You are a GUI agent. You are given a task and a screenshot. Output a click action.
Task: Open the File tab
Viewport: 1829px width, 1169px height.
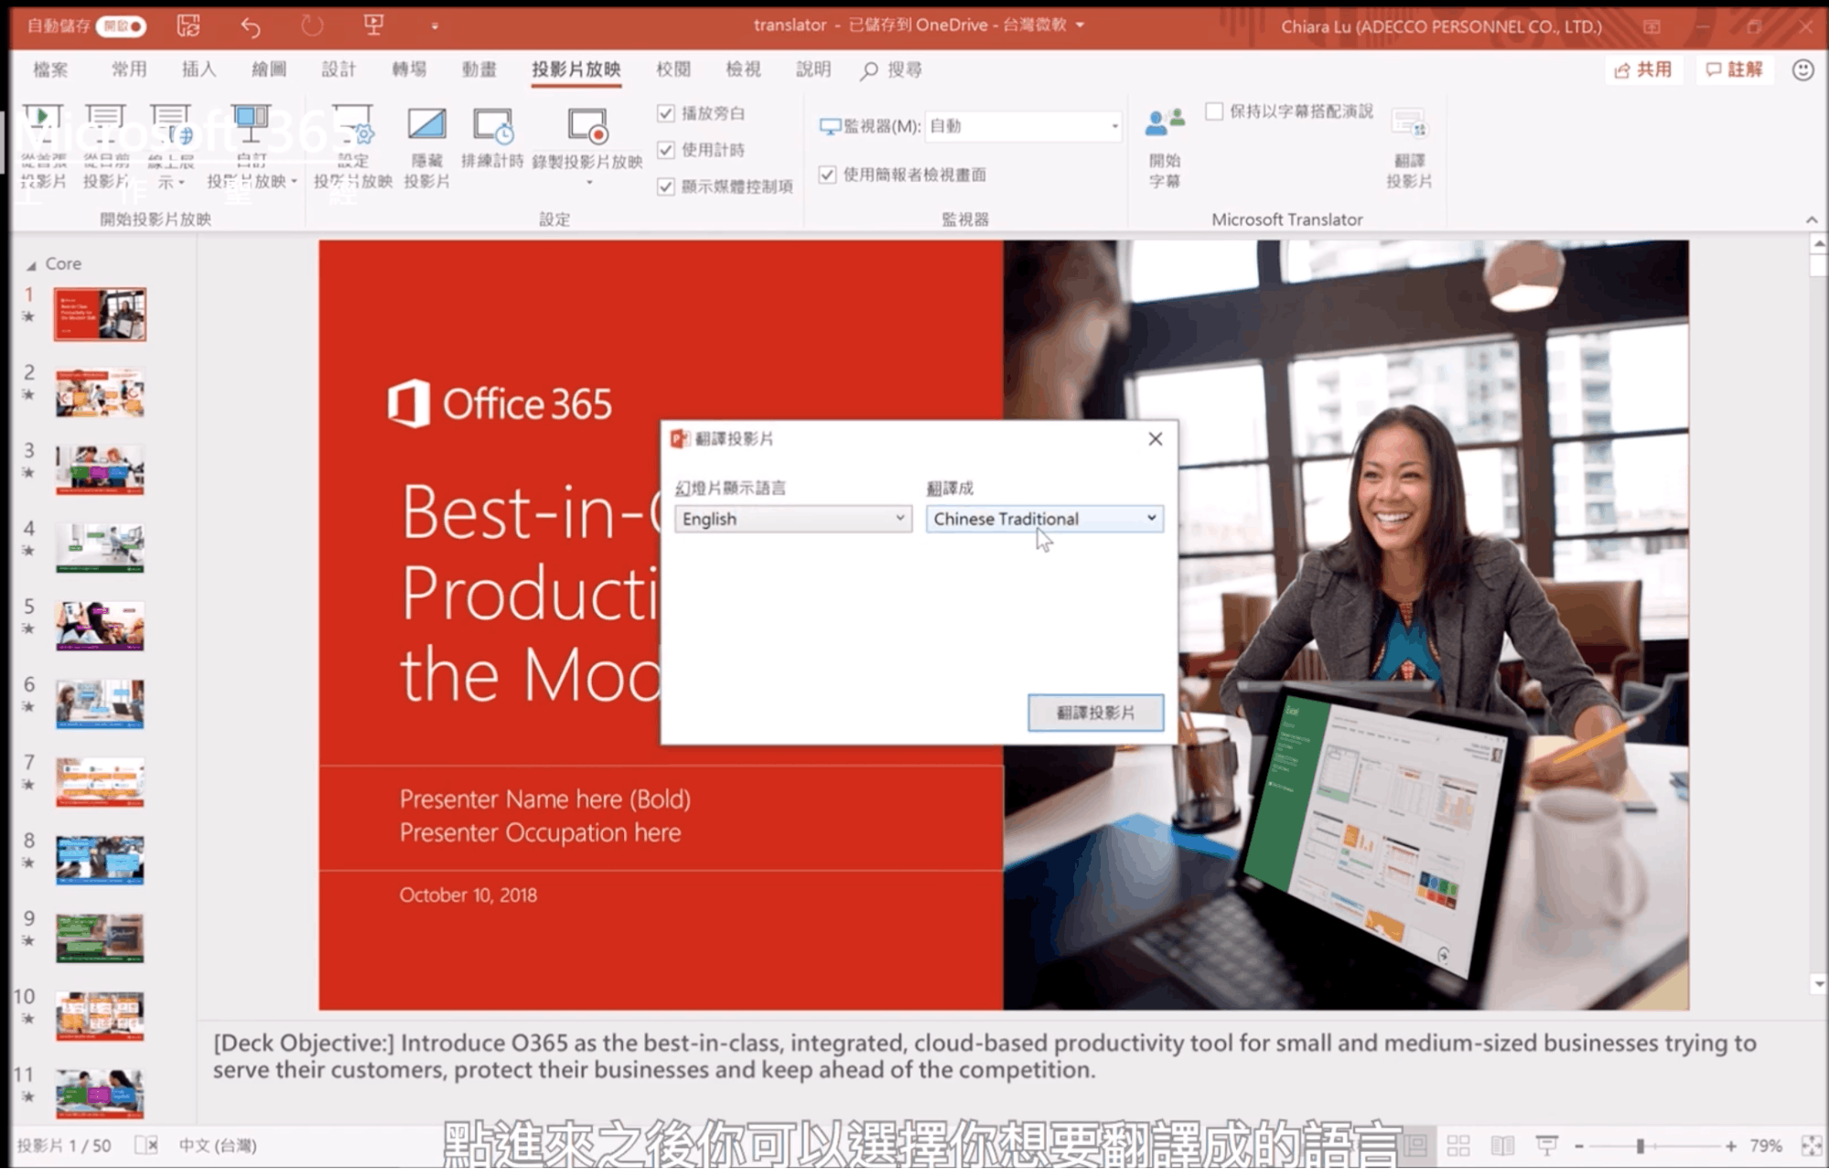[x=50, y=70]
